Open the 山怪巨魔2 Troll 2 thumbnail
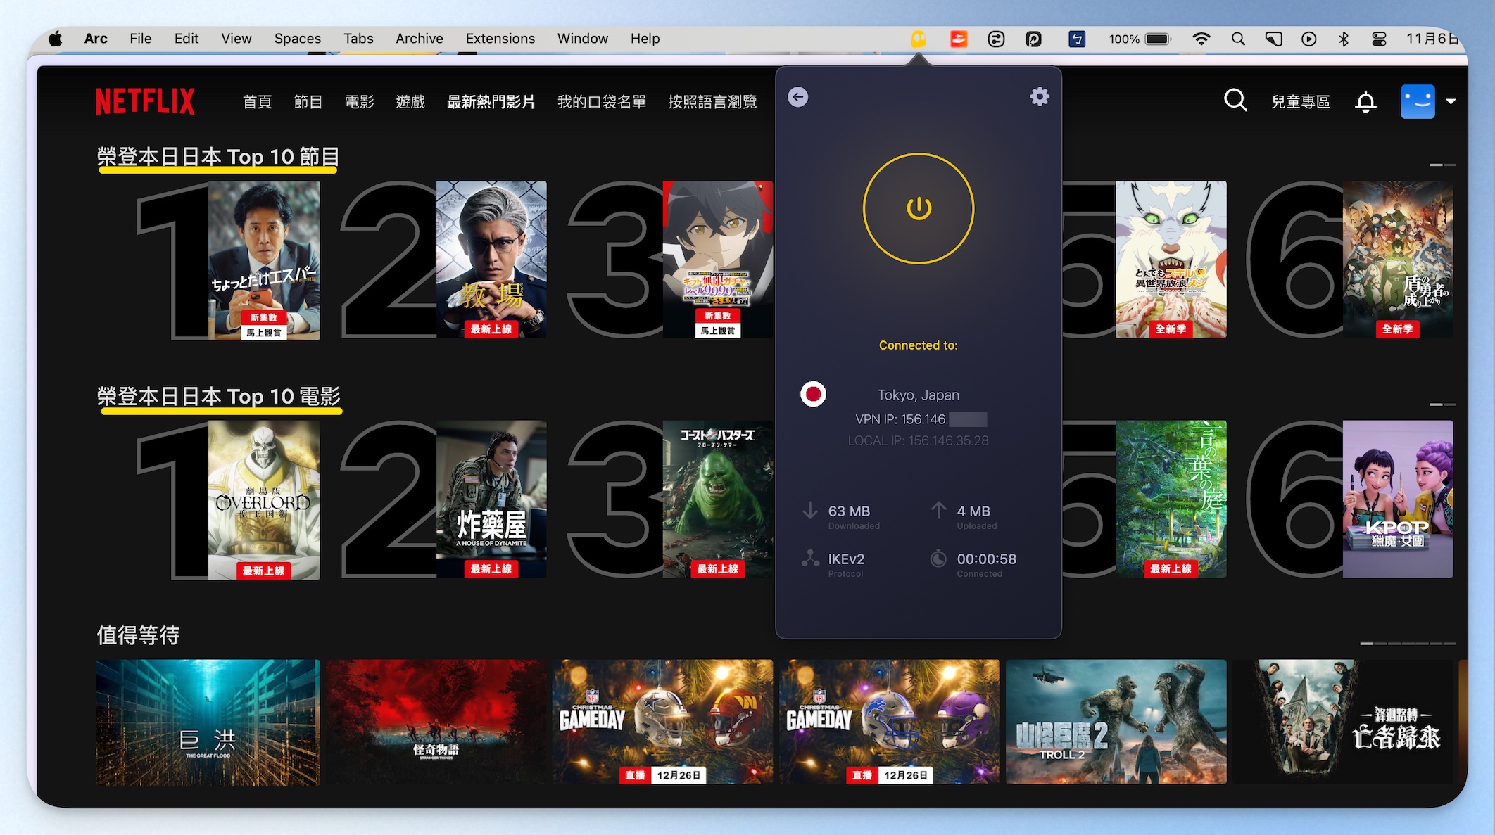This screenshot has height=835, width=1495. [x=1116, y=722]
